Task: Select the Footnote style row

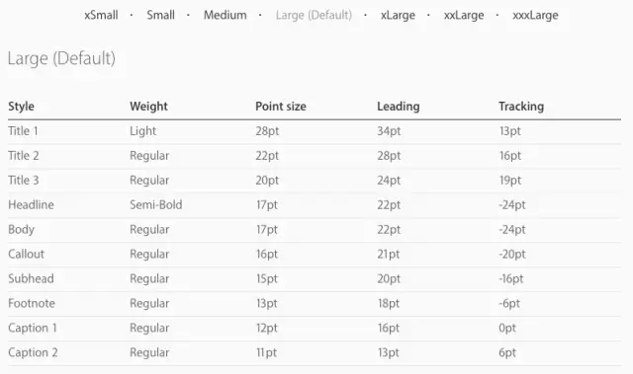Action: click(315, 303)
